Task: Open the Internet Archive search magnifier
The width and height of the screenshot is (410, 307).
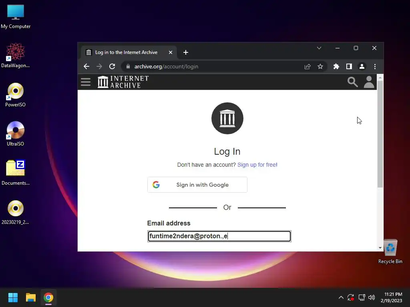Action: pyautogui.click(x=352, y=82)
